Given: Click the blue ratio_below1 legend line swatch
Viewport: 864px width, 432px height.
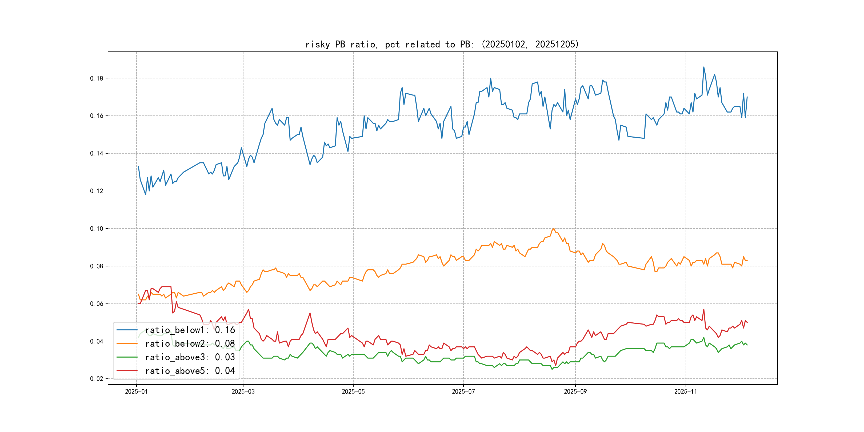Looking at the screenshot, I should (127, 330).
